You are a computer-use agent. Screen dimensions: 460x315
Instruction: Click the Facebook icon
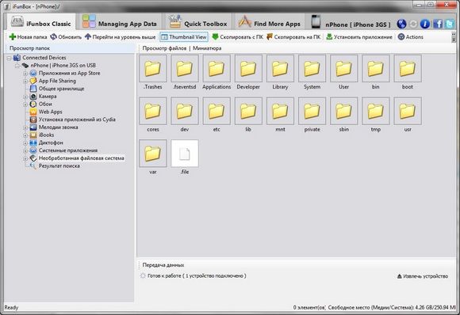pos(438,24)
